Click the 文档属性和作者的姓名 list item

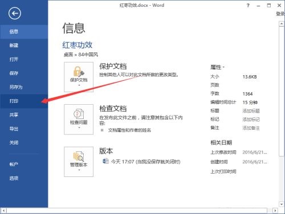[x=129, y=130]
